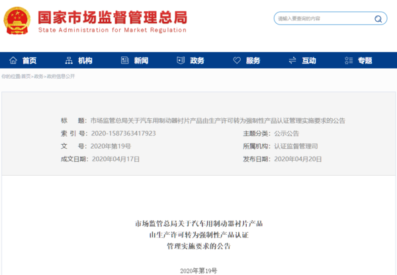
Task: Open the 专题 navigation section
Action: coord(365,60)
